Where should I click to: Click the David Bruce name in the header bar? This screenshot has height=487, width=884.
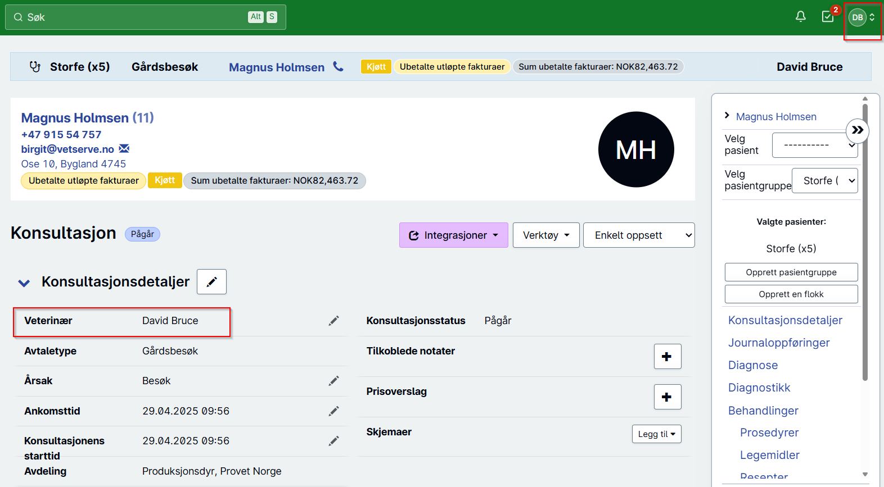(x=809, y=67)
